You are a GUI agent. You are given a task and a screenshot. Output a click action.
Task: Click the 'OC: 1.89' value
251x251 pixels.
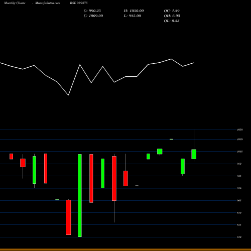pyautogui.click(x=172, y=11)
